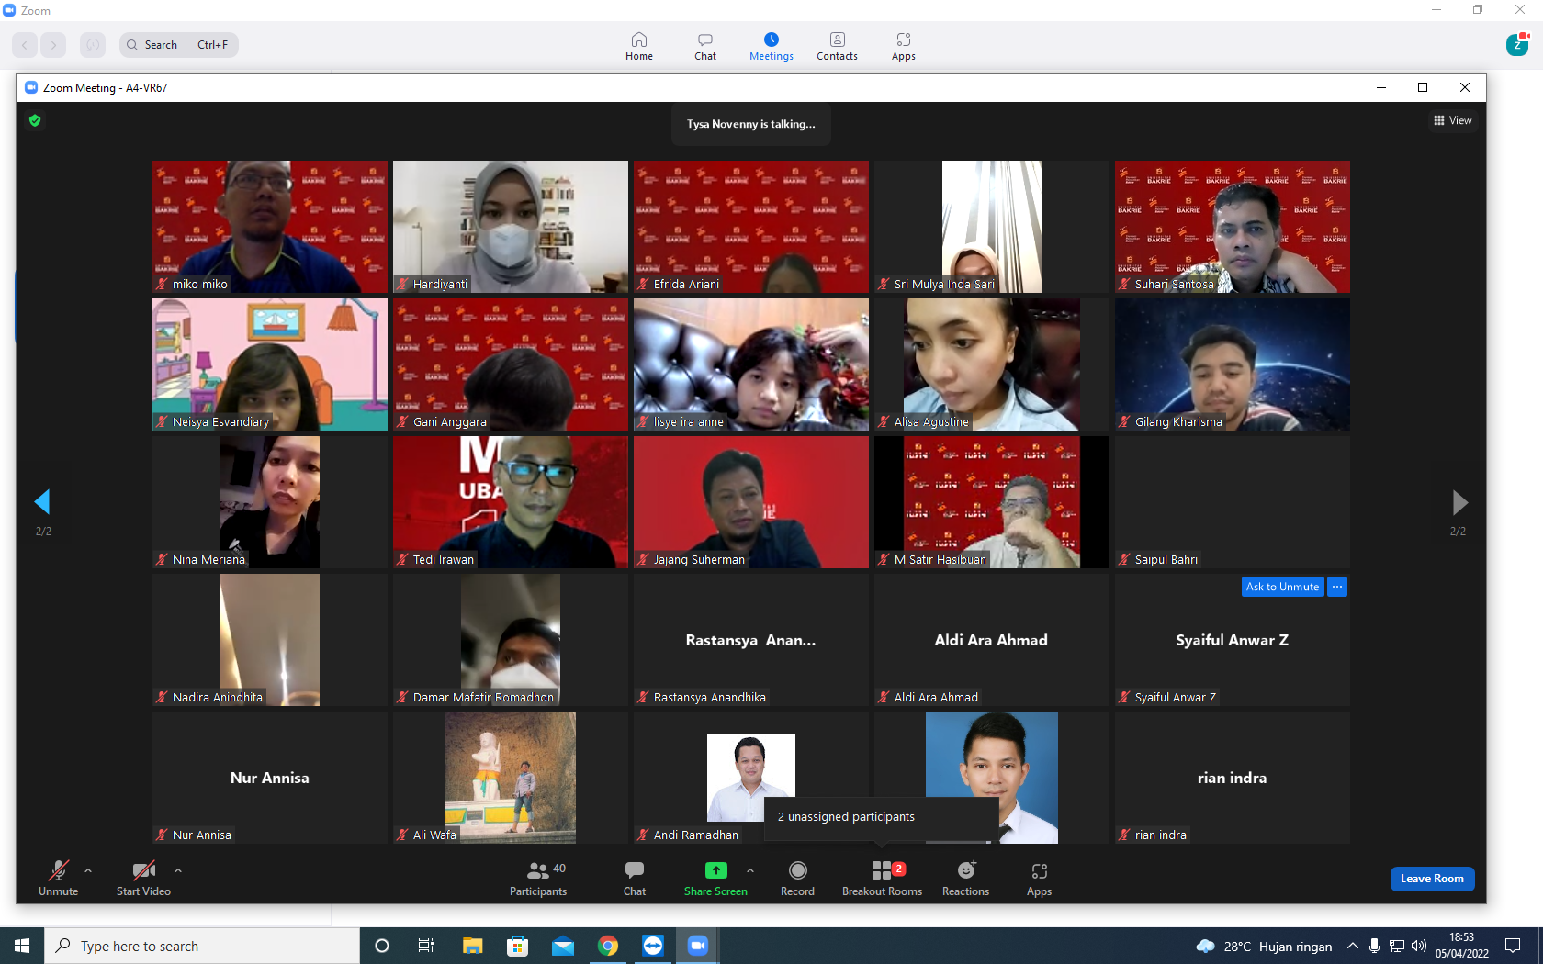Click the green encryption shield icon
1543x964 pixels.
[x=35, y=120]
